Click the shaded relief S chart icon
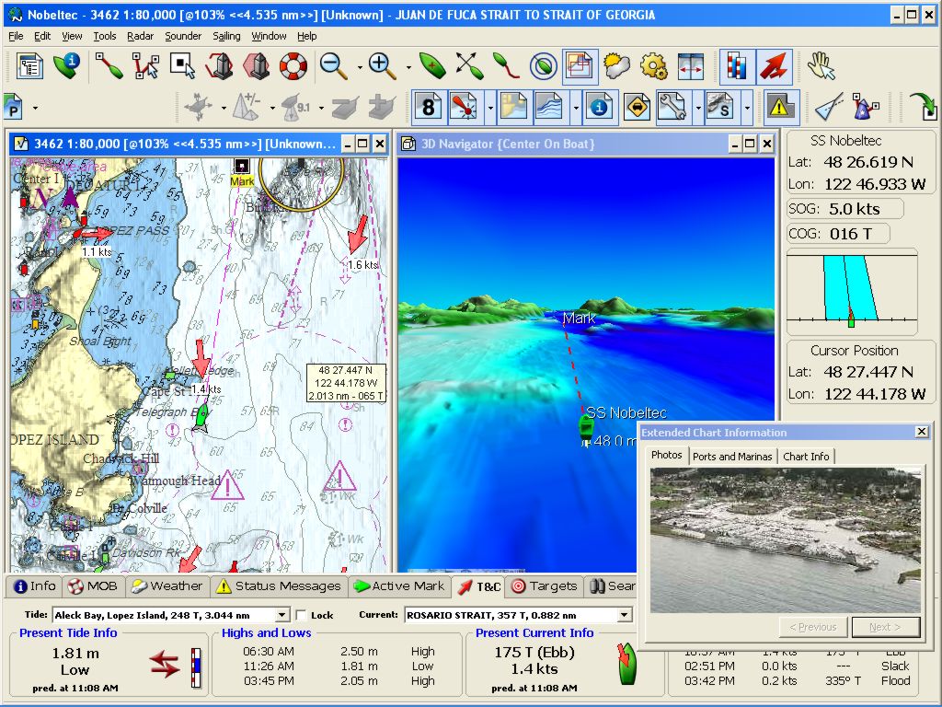942x707 pixels. tap(720, 108)
